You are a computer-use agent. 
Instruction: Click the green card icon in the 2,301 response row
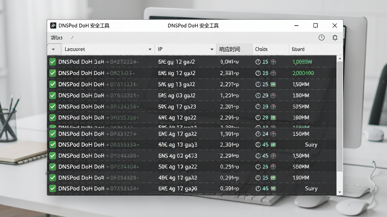tap(273, 145)
